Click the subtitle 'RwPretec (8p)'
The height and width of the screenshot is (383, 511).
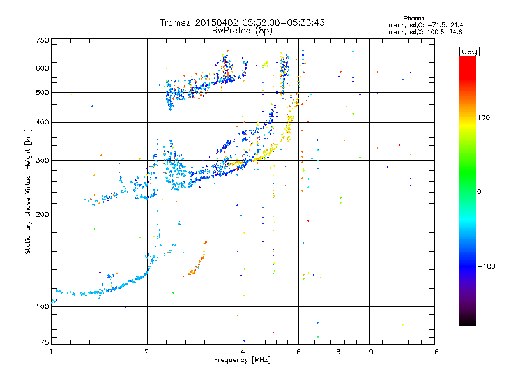point(243,31)
